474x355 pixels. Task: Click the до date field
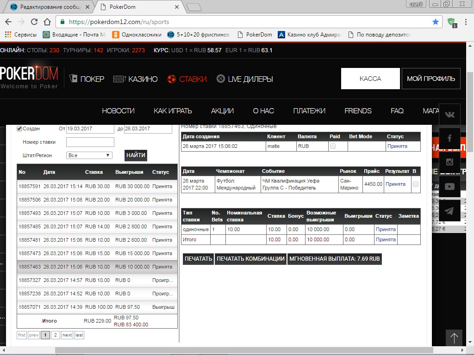(148, 129)
